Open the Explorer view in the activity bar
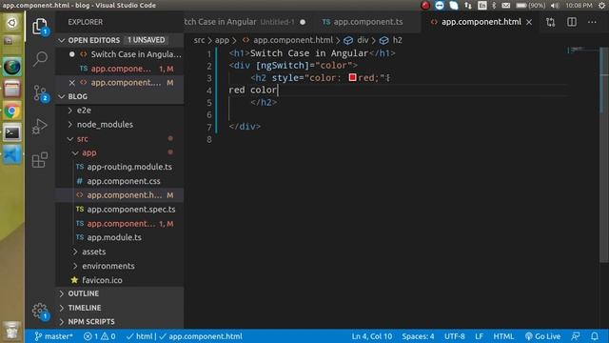This screenshot has height=343, width=609. click(40, 27)
